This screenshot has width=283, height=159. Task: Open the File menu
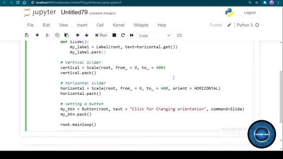pos(31,25)
